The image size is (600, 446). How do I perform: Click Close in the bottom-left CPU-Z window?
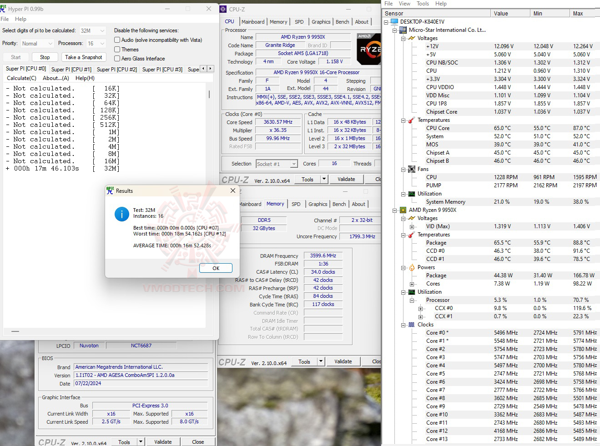(198, 442)
